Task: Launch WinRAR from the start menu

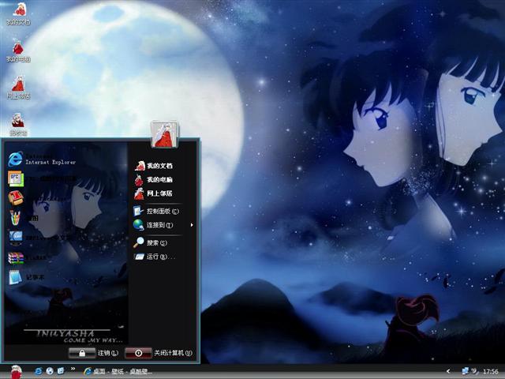Action: (28, 258)
